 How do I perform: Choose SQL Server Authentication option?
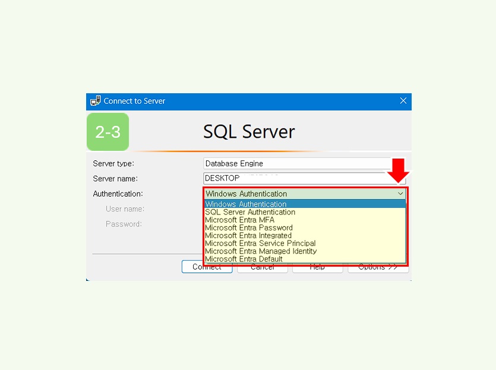pos(305,212)
